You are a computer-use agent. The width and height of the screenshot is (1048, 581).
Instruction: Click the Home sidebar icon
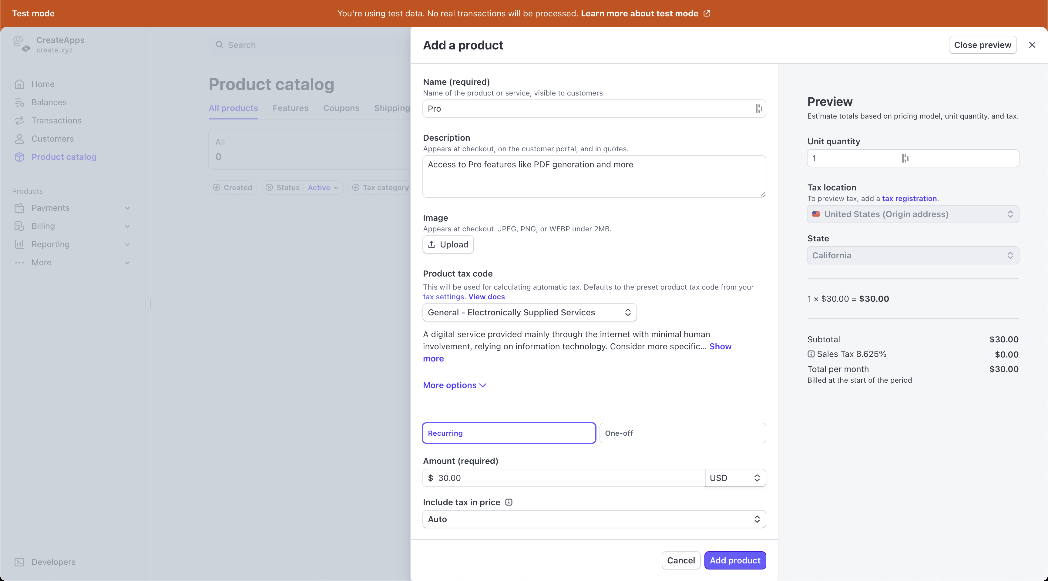pos(19,84)
